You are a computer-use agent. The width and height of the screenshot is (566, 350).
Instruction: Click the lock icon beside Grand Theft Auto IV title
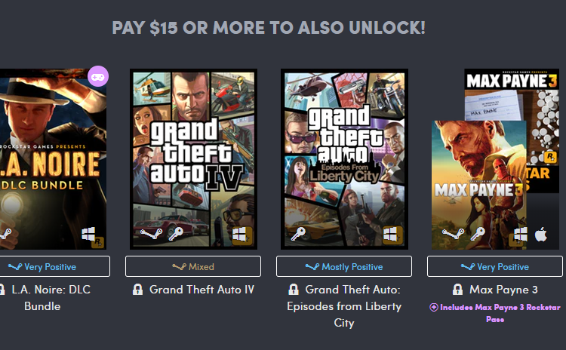click(x=137, y=290)
